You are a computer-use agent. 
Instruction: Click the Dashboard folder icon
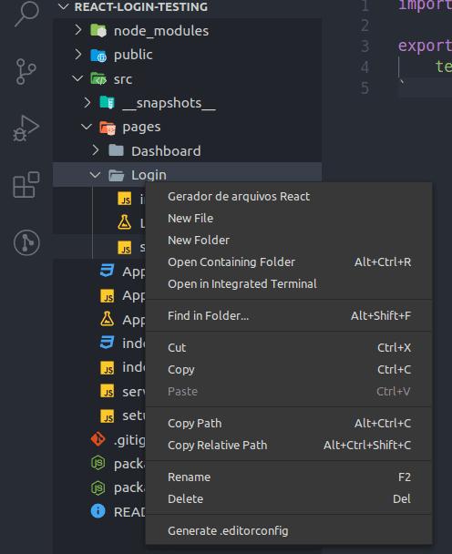(x=116, y=151)
